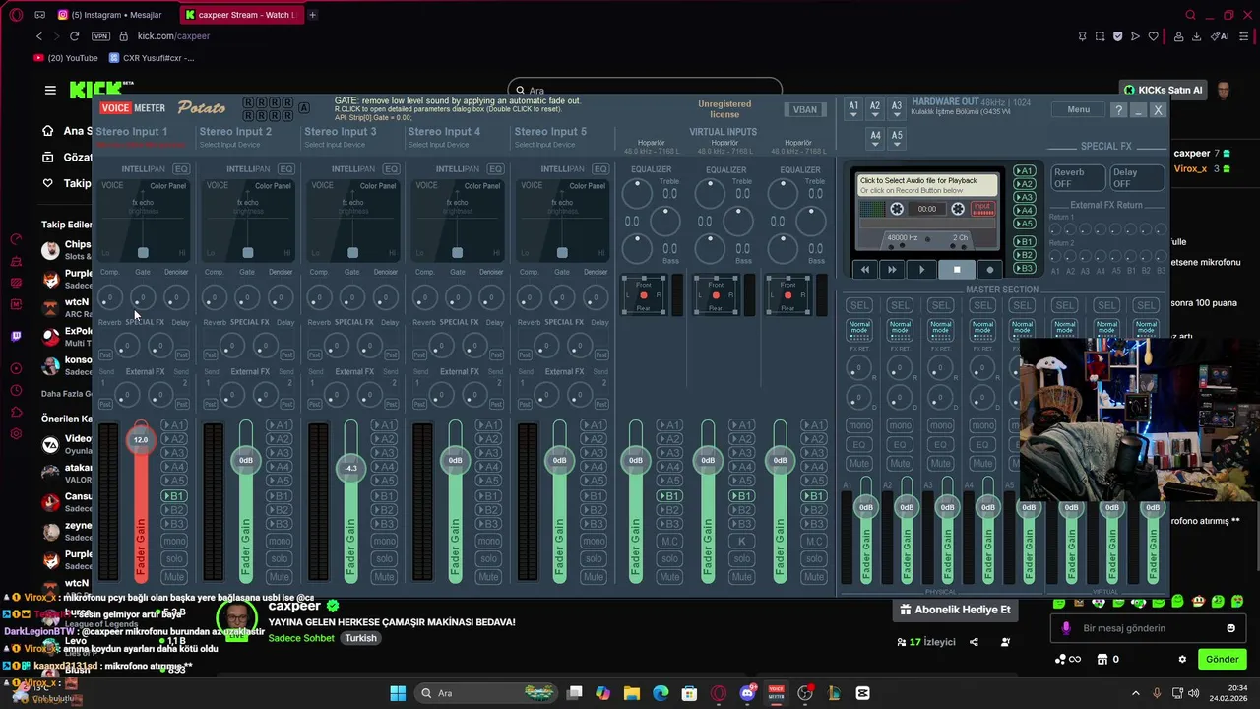Open the Kick hamburger sidebar menu

tap(50, 90)
